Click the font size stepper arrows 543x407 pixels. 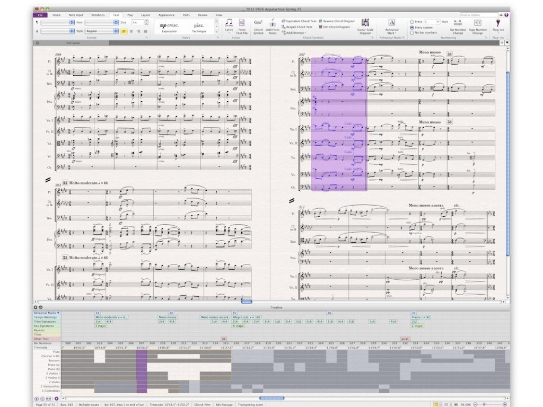tap(147, 22)
